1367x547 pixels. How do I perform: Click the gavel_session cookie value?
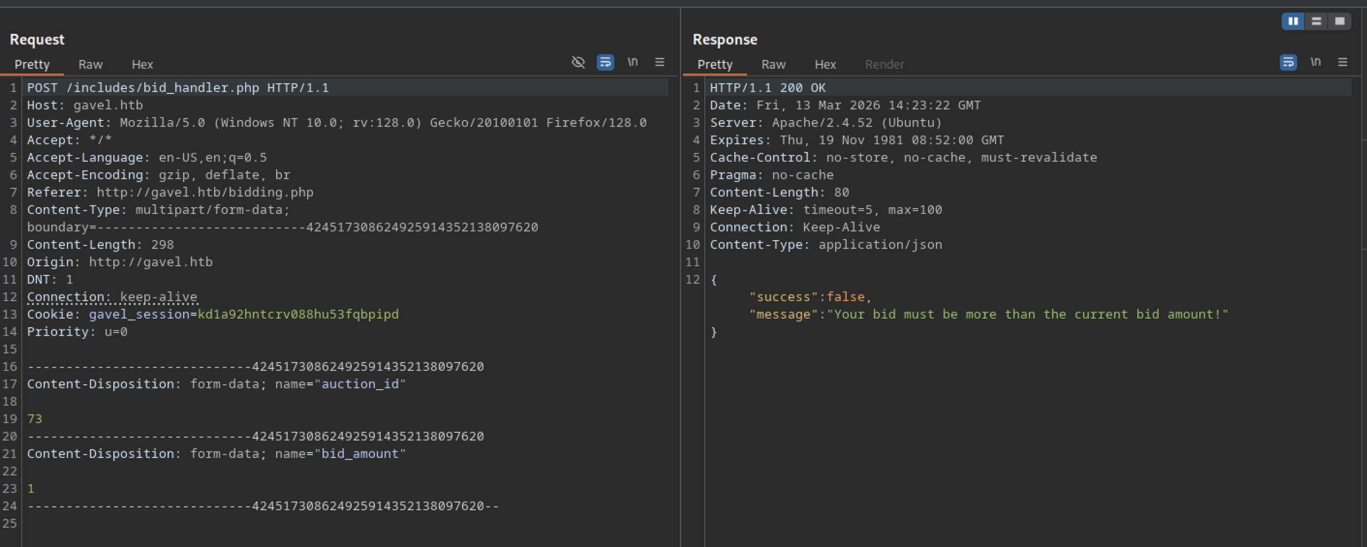[x=298, y=314]
